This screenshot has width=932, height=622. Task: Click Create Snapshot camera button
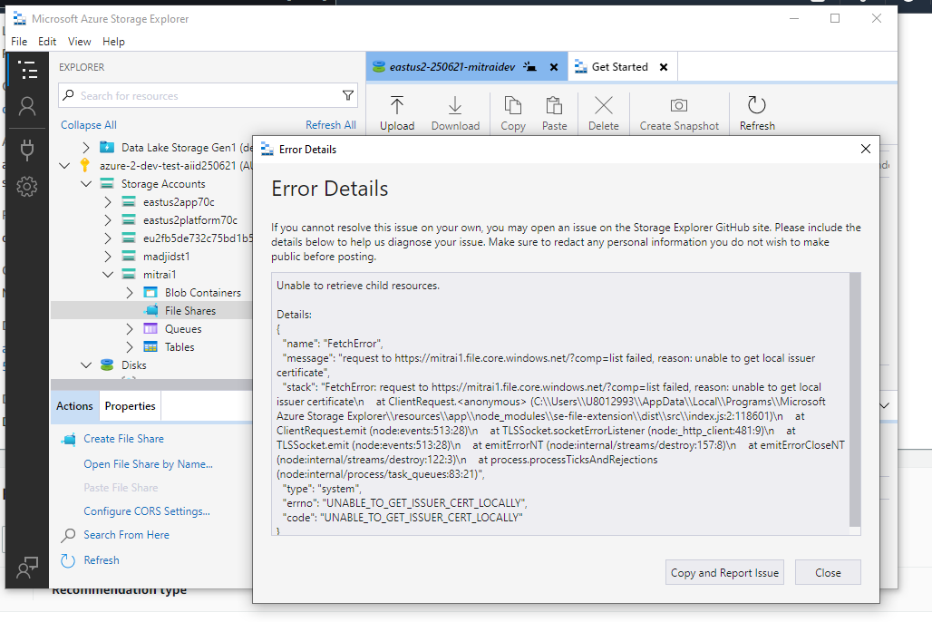point(679,113)
